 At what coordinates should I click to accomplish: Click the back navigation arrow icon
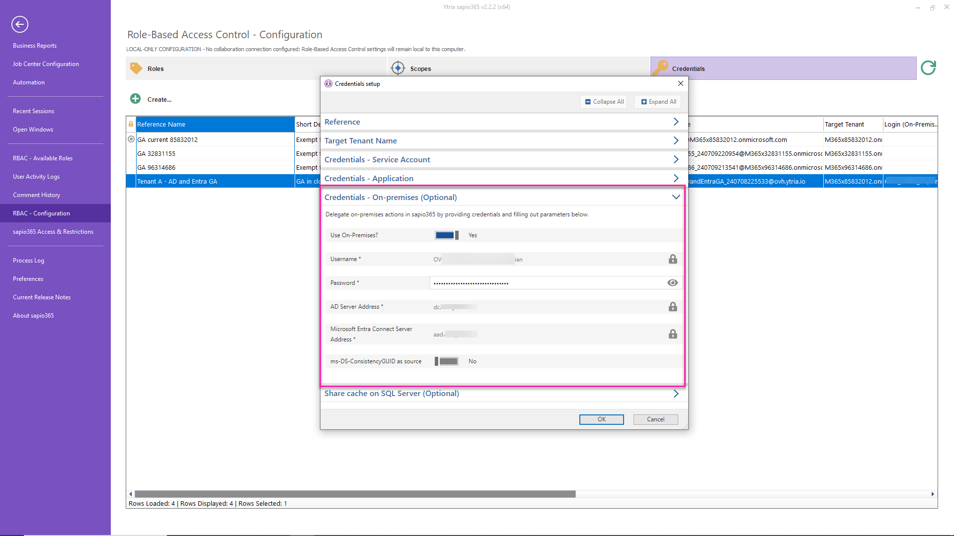coord(19,23)
